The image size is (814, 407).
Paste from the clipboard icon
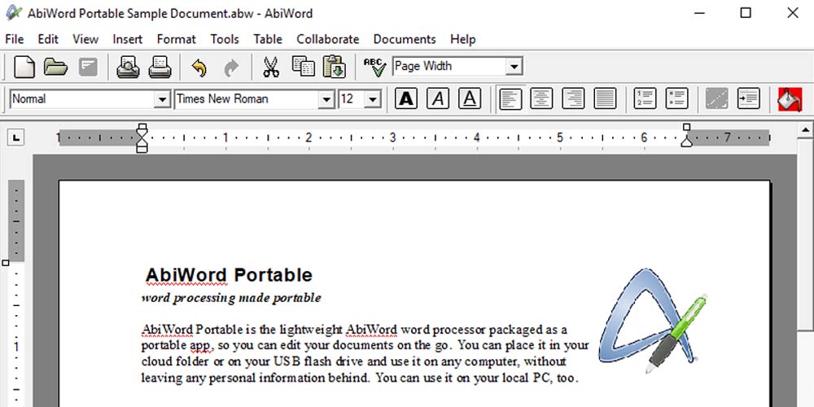(x=335, y=67)
